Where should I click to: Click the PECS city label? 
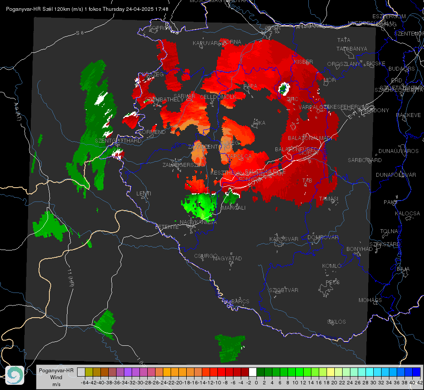click(x=333, y=282)
